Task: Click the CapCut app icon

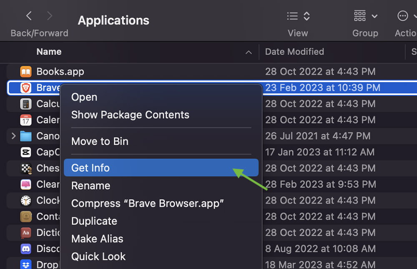Action: click(x=26, y=152)
